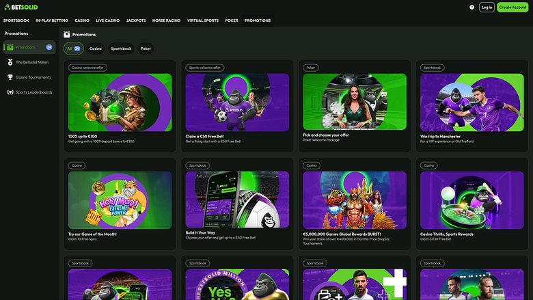Log in to the account

pos(487,7)
